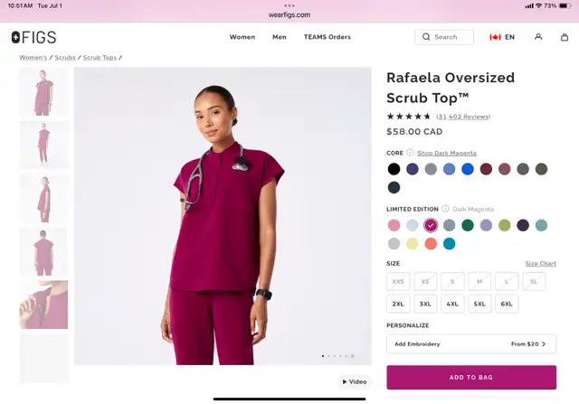The height and width of the screenshot is (404, 579).
Task: Open the EN language selector
Action: pyautogui.click(x=509, y=37)
